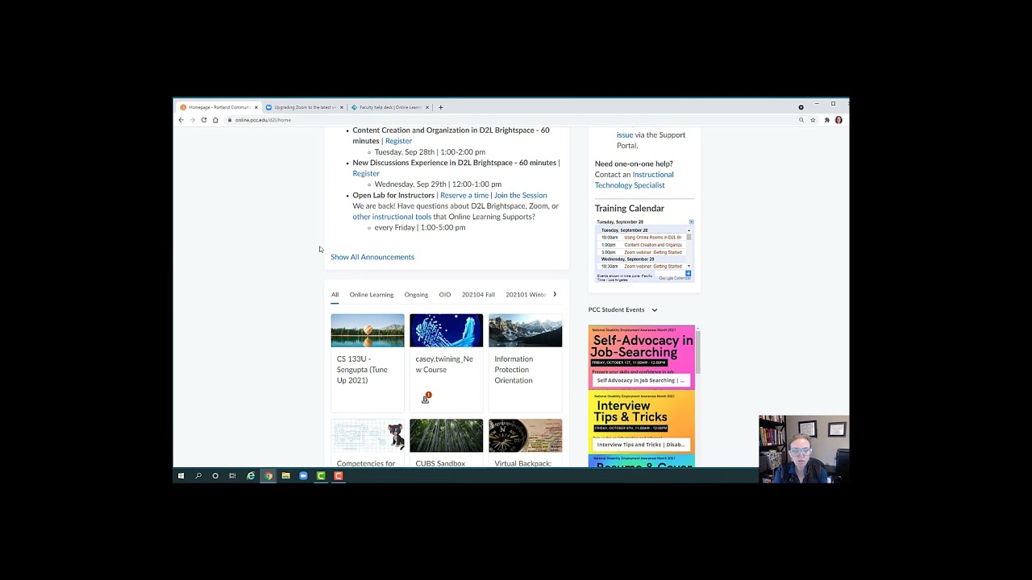Click Show All Announcements link
Viewport: 1032px width, 580px height.
372,257
